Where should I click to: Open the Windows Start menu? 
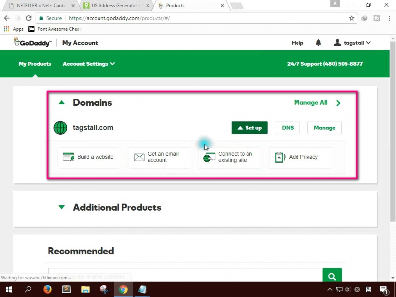tap(9, 289)
